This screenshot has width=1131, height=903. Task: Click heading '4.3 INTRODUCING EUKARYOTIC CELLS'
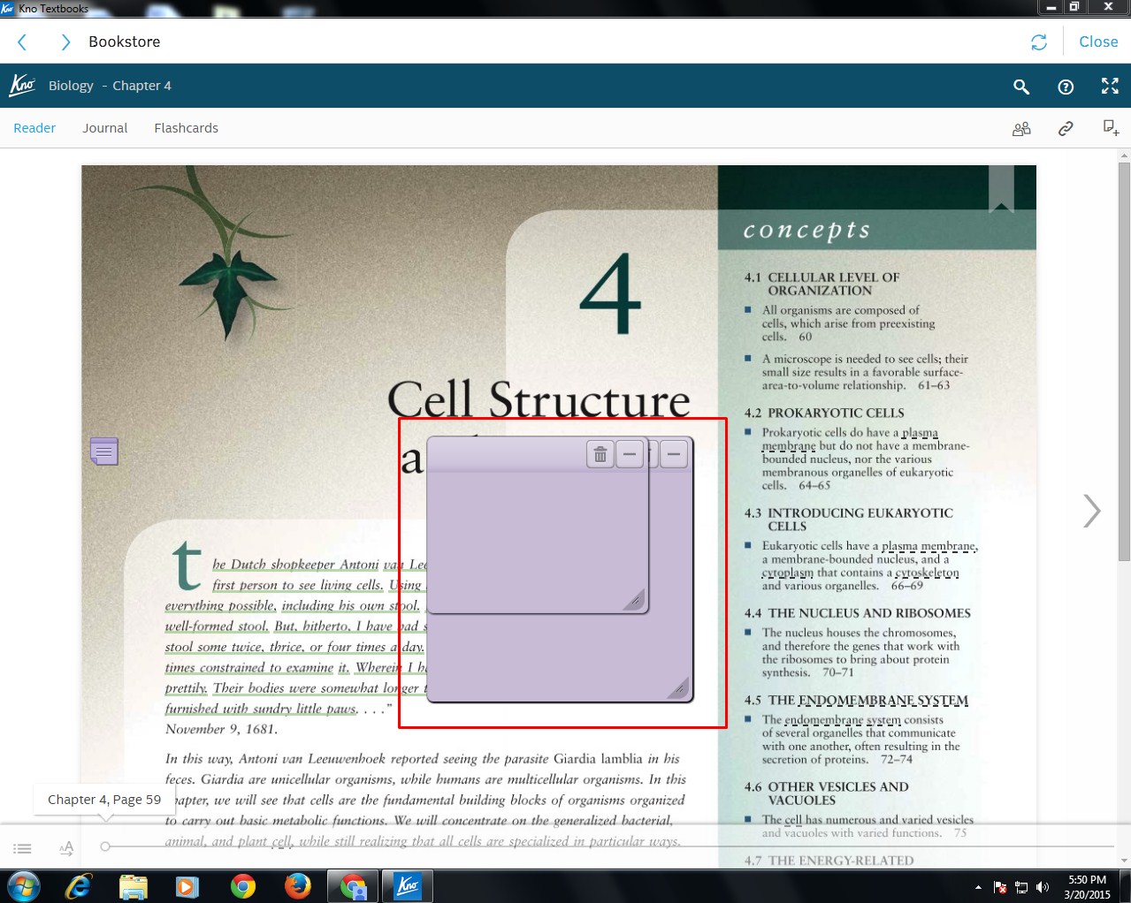(x=849, y=520)
